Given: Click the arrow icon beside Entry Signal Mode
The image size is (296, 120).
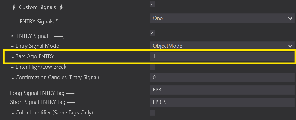Looking at the screenshot, I should point(12,46).
